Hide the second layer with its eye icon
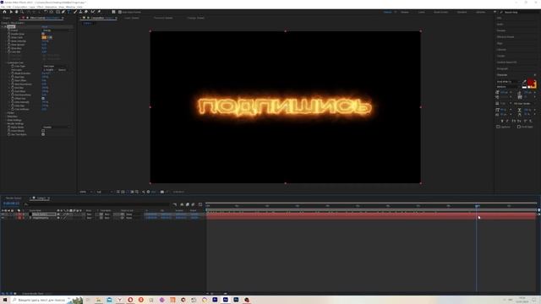 coord(3,218)
